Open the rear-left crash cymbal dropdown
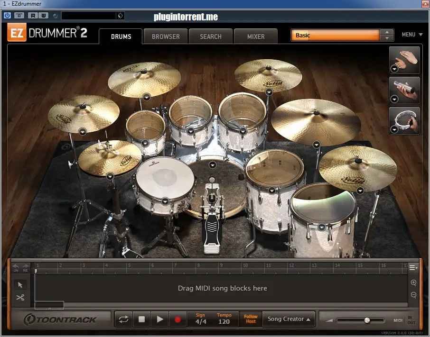 147,97
